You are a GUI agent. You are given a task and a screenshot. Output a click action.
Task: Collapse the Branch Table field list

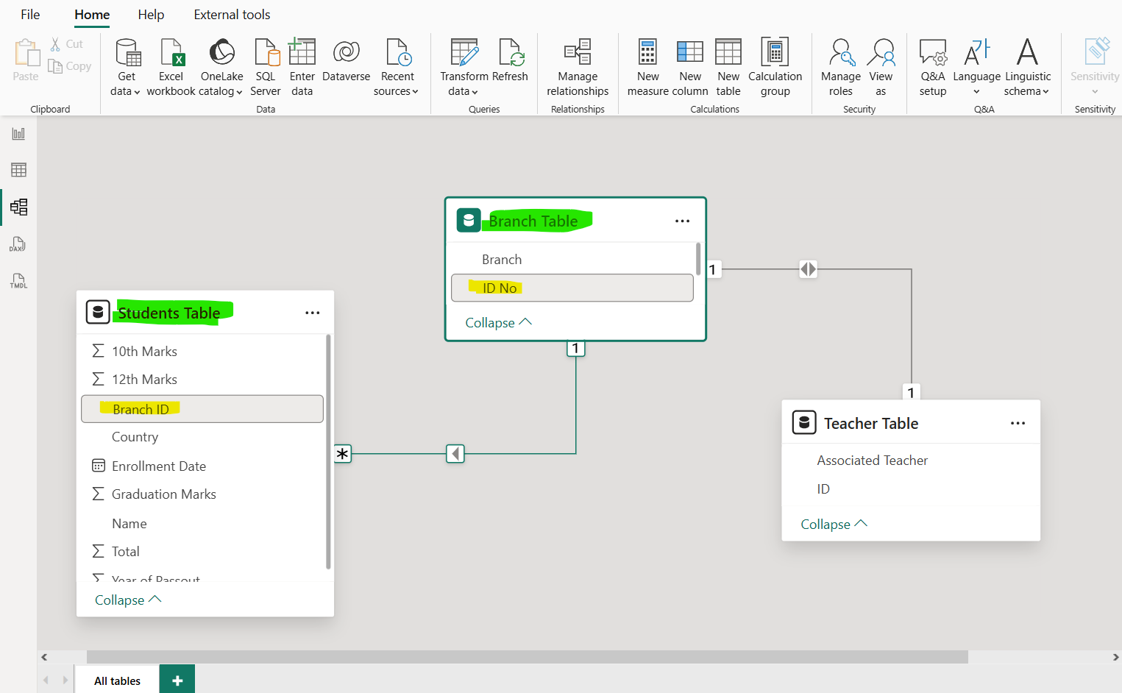[x=498, y=322]
